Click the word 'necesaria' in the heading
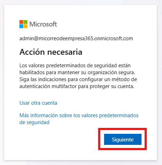Screen dimensions: 162x165 click(65, 52)
